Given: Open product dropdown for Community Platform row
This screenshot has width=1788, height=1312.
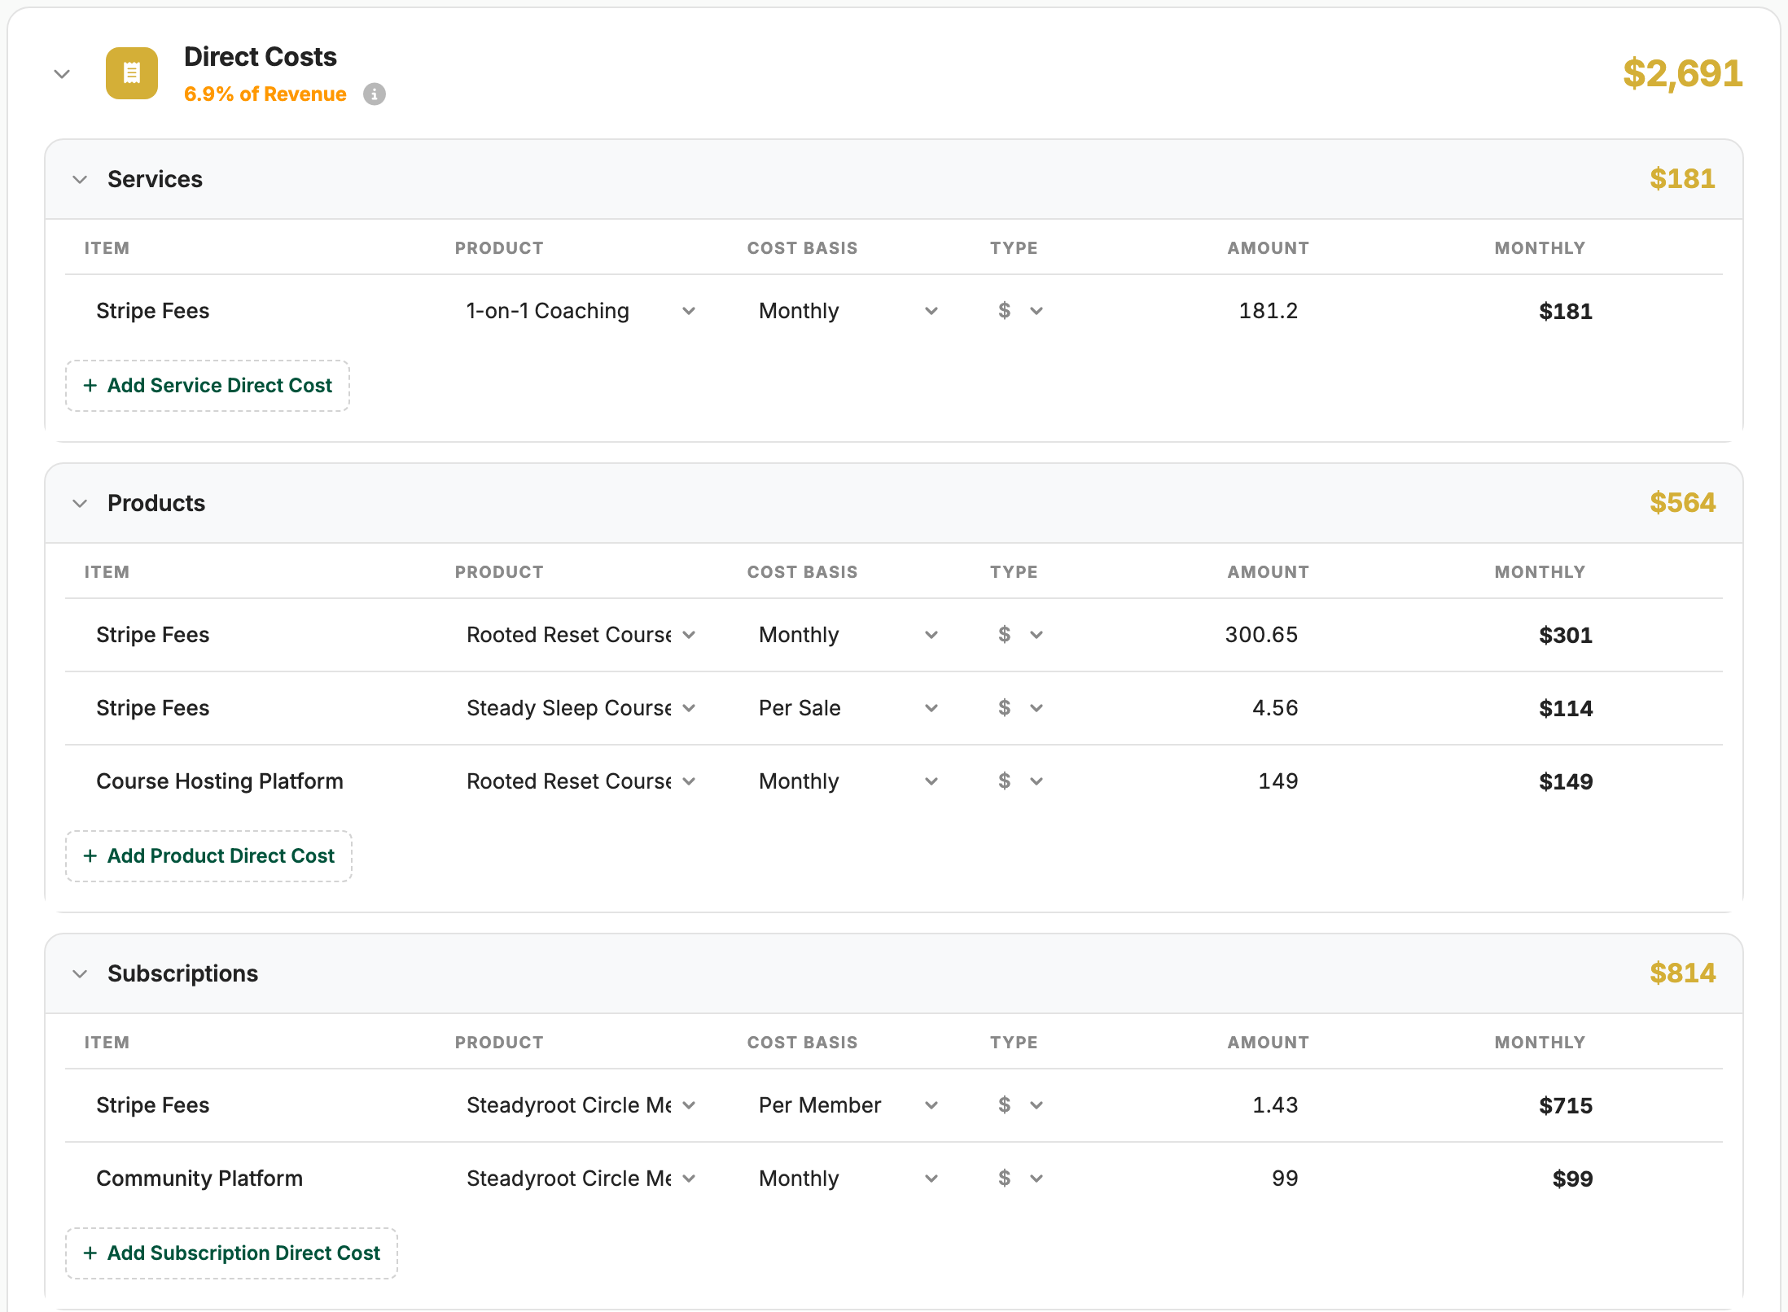Looking at the screenshot, I should 581,1179.
